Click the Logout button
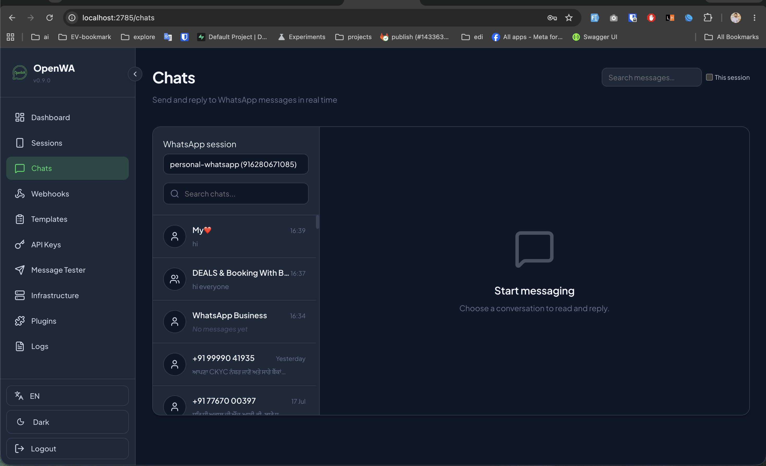The height and width of the screenshot is (466, 766). [x=68, y=449]
